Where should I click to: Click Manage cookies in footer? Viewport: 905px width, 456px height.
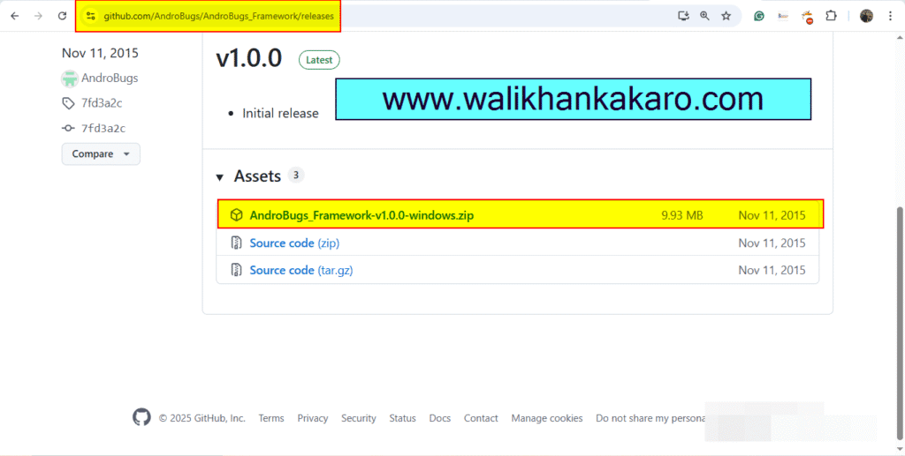(547, 418)
